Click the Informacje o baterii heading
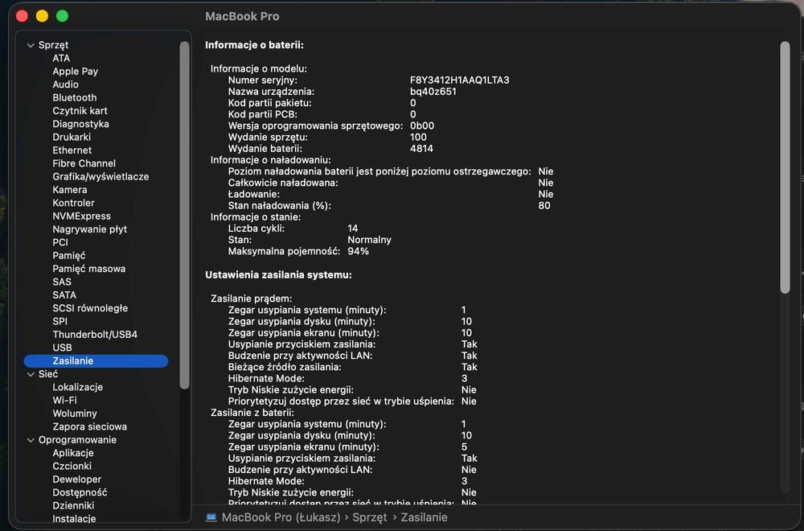 click(254, 45)
